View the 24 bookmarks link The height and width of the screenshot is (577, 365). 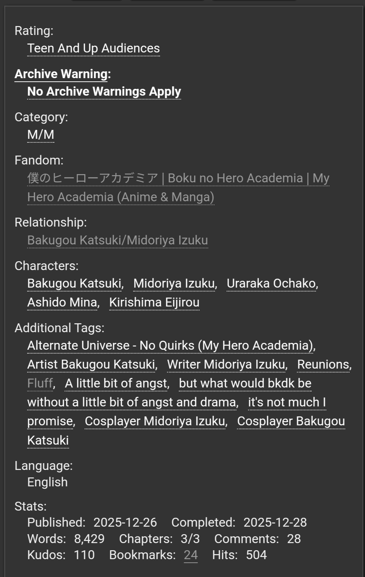click(x=191, y=555)
